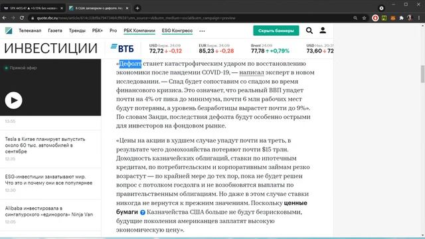Open the Тренды menu item
Image resolution: width=425 pixels, height=239 pixels.
pyautogui.click(x=77, y=31)
